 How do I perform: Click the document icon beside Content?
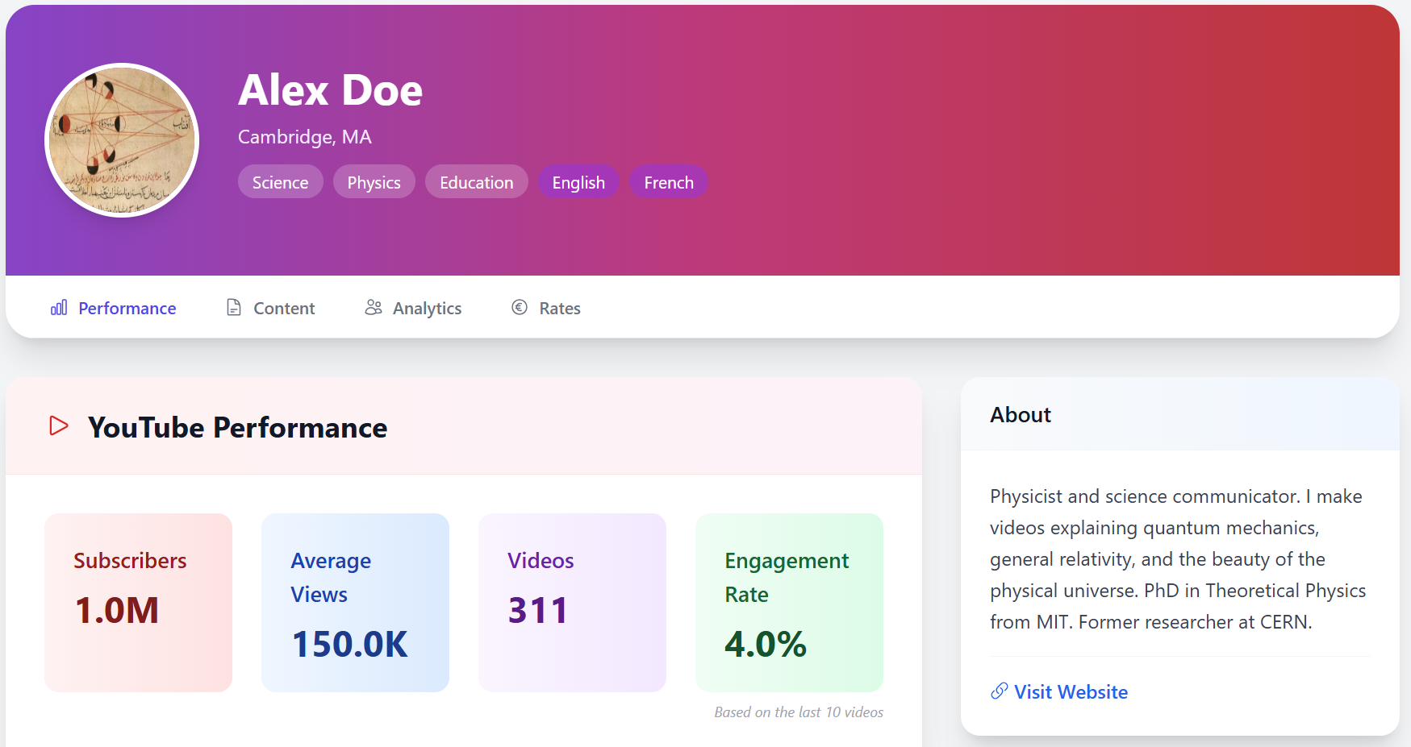[x=234, y=307]
